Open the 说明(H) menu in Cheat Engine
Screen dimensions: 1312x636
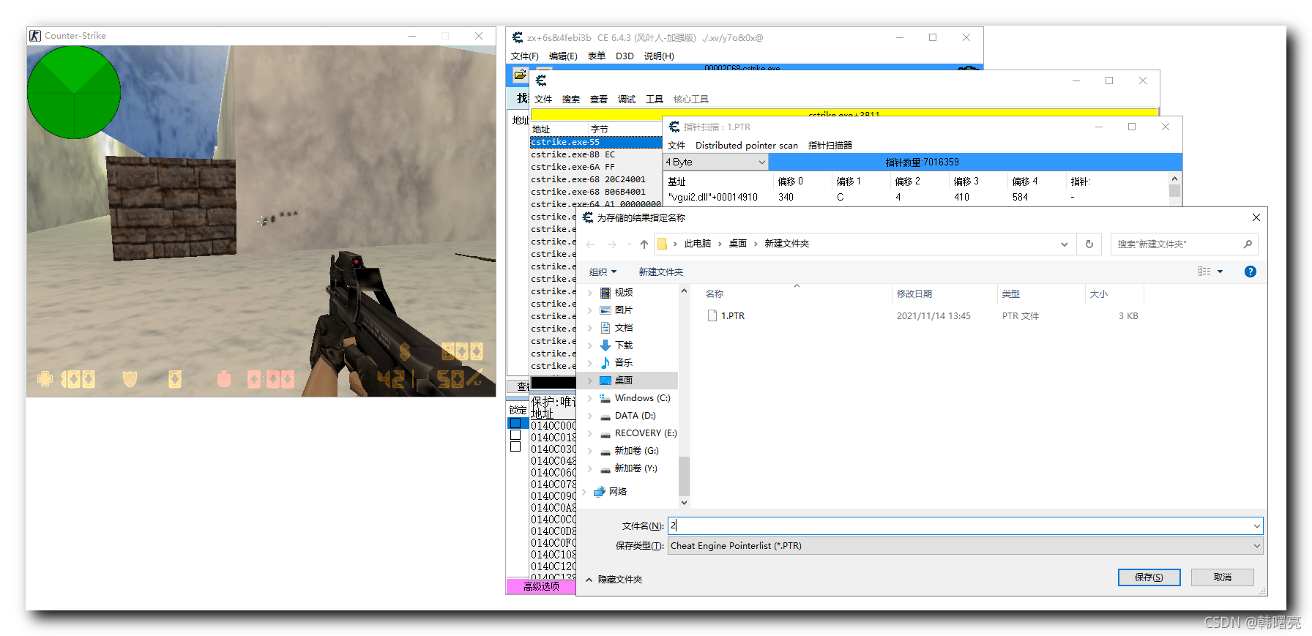point(659,56)
